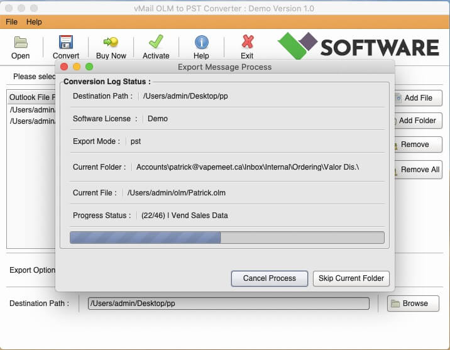Click the red Exit icon
Viewport: 450px width, 350px height.
(247, 43)
